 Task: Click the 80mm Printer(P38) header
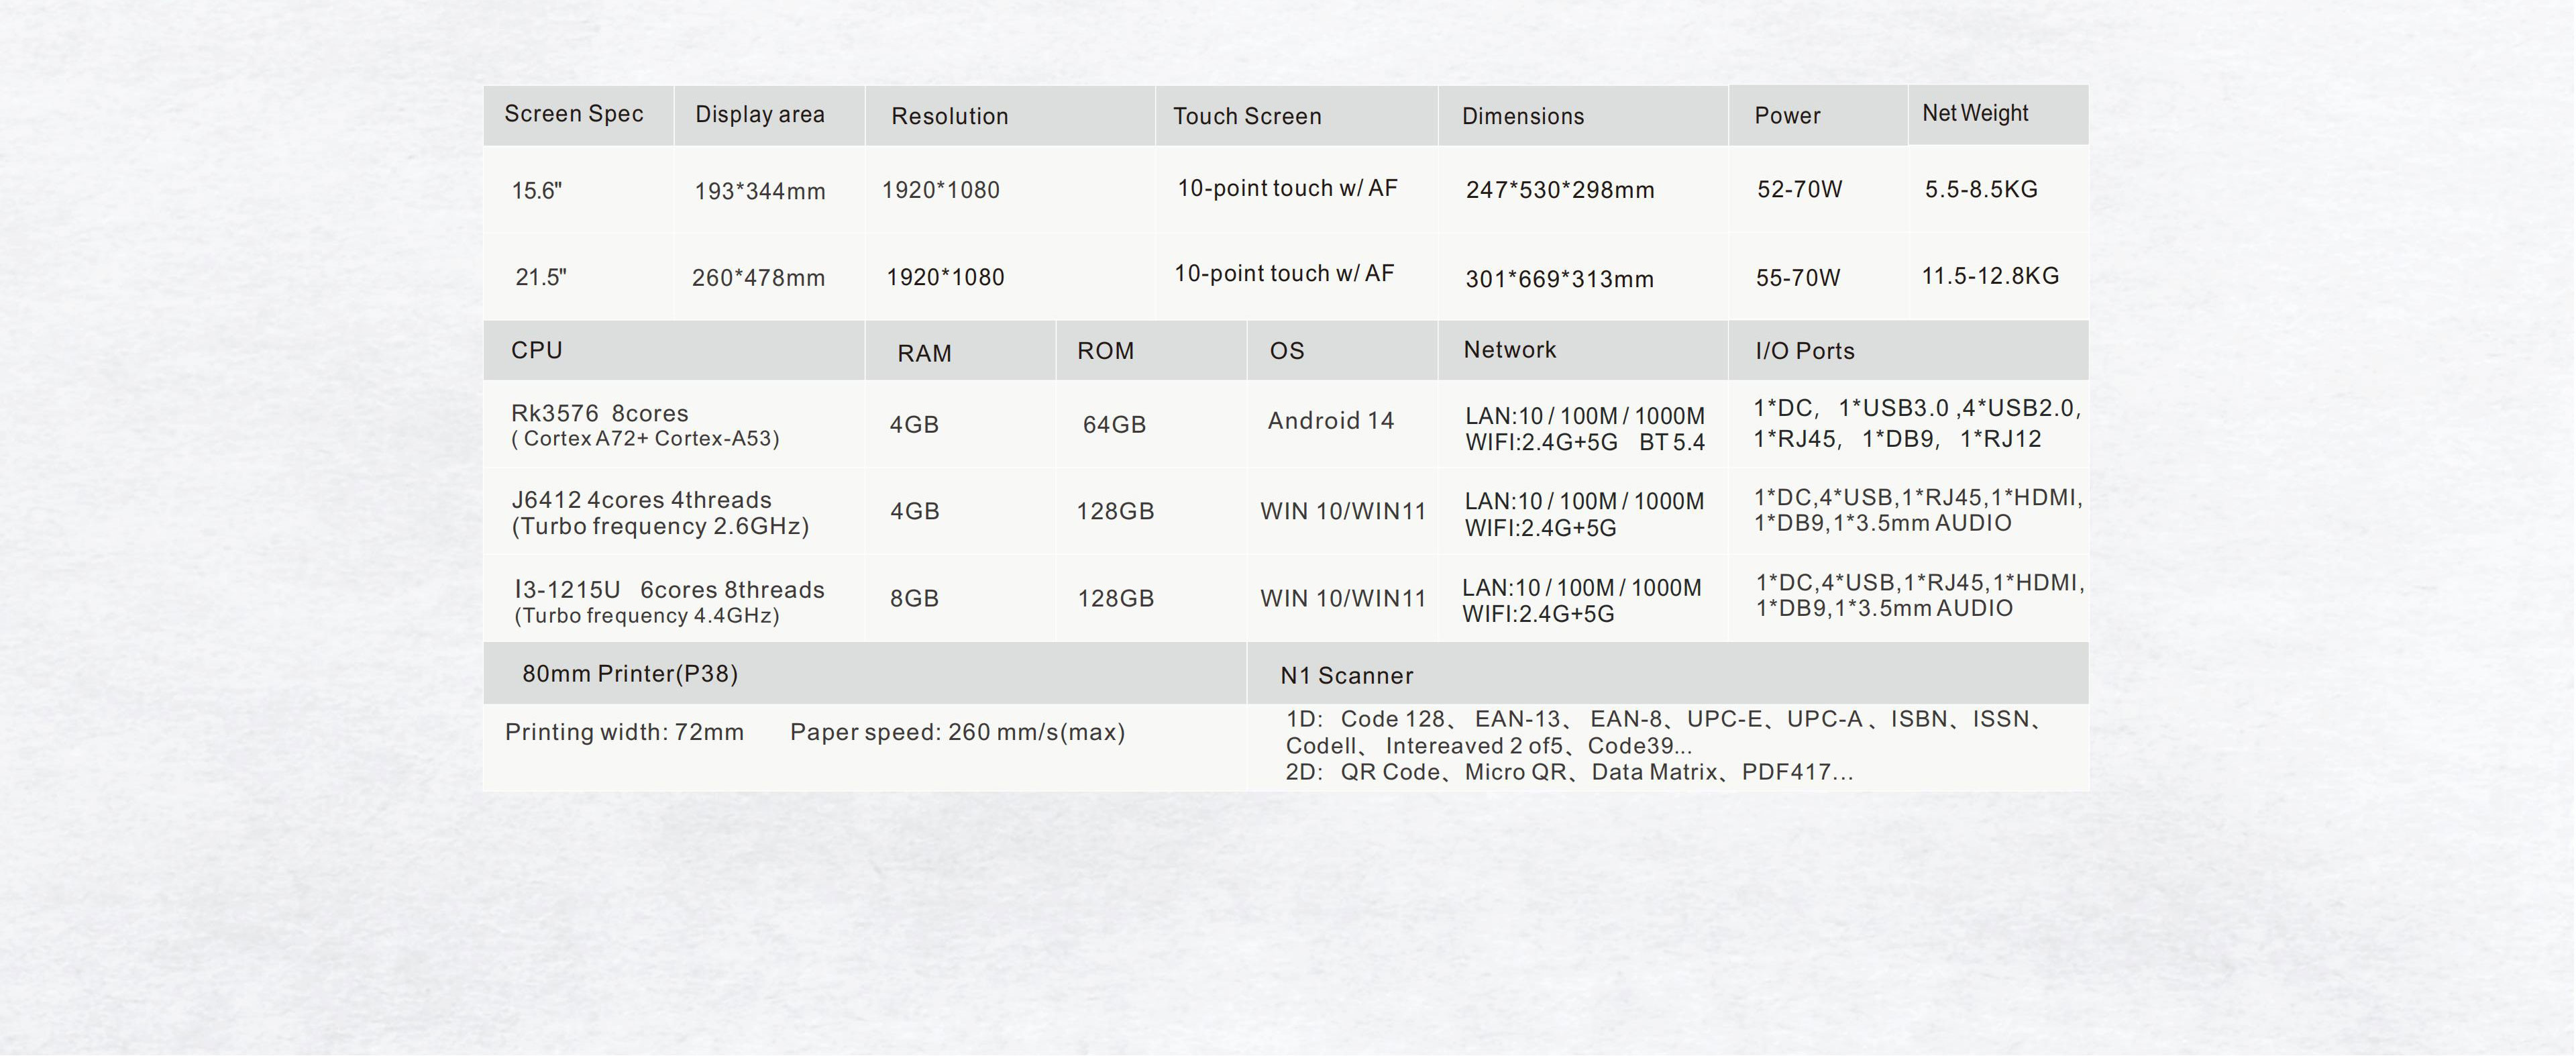tap(629, 674)
